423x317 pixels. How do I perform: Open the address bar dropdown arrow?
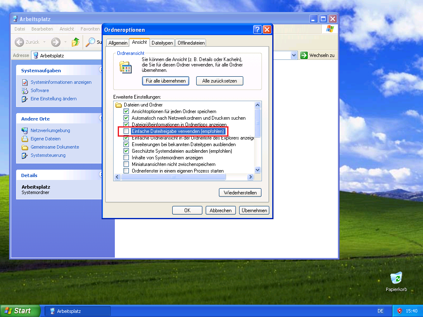pyautogui.click(x=294, y=55)
